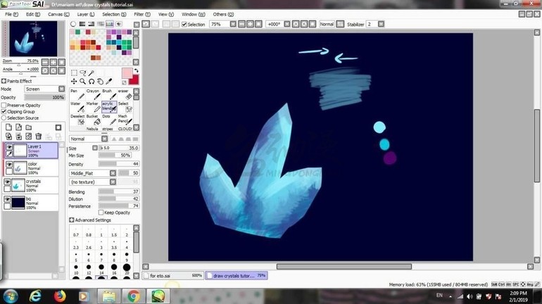Screen dimensions: 542x304
Task: Hide the crystals layer with eye icon
Action: (8, 182)
